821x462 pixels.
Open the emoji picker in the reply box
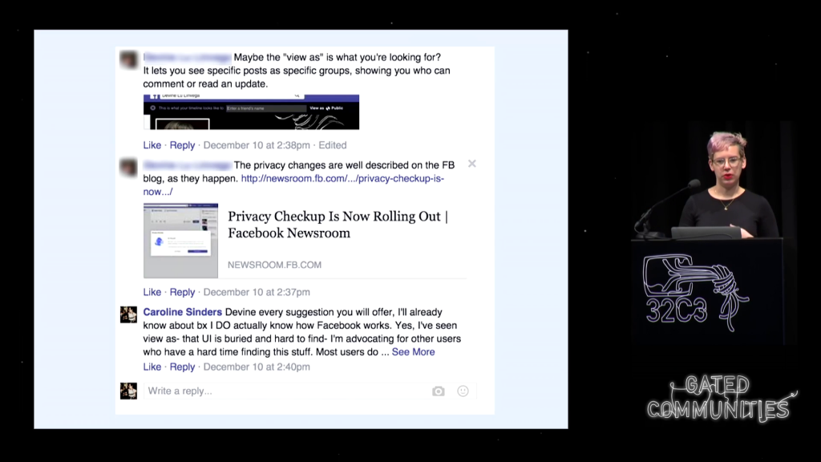[x=463, y=391]
